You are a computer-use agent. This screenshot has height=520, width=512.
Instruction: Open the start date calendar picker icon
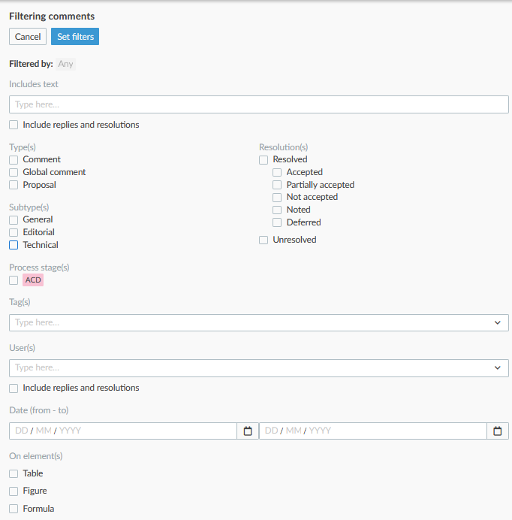pyautogui.click(x=248, y=431)
